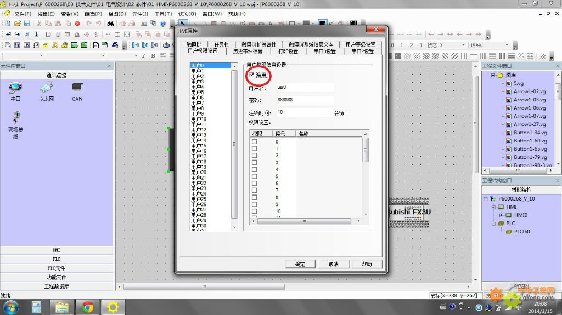Image resolution: width=562 pixels, height=315 pixels.
Task: Check permission checkbox for row 2
Action: 255,156
